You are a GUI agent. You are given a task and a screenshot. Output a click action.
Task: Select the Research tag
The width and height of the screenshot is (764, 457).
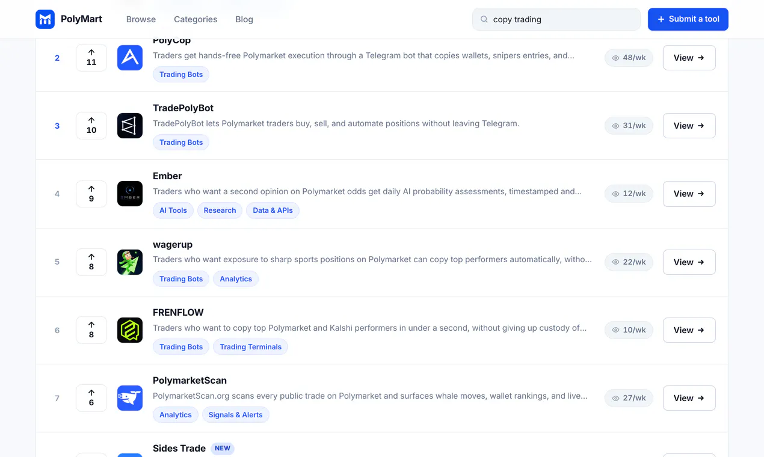[220, 210]
